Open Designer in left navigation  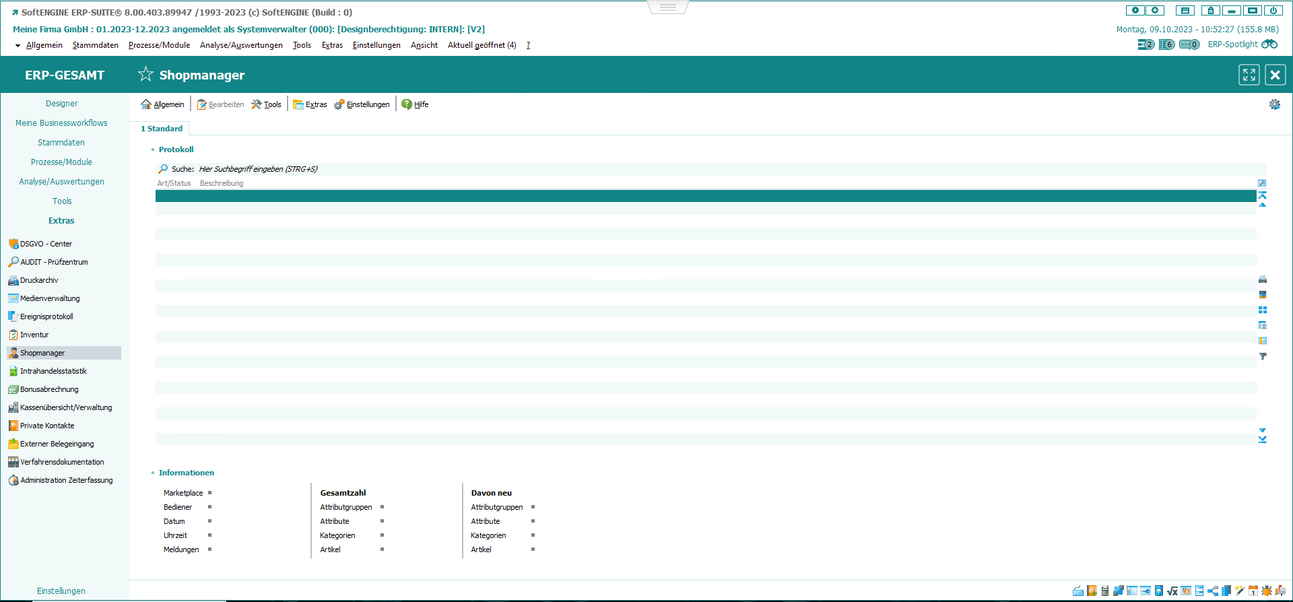tap(61, 104)
